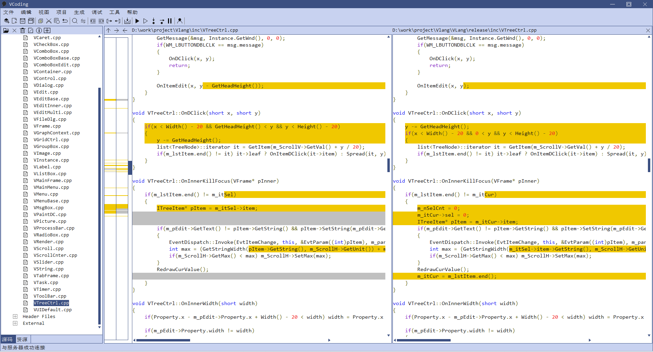Click the user account icon in toolbar
Image resolution: width=653 pixels, height=352 pixels.
coord(180,21)
